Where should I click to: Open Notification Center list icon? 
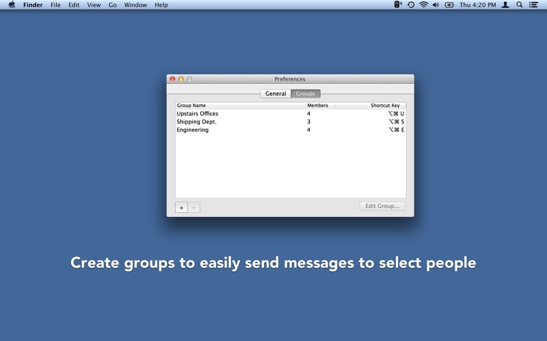[533, 5]
